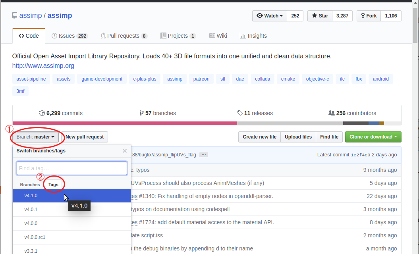The width and height of the screenshot is (419, 254).
Task: Fork the repository
Action: click(x=369, y=16)
